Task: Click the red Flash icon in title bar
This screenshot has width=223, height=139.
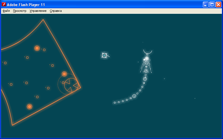Action: [4, 4]
